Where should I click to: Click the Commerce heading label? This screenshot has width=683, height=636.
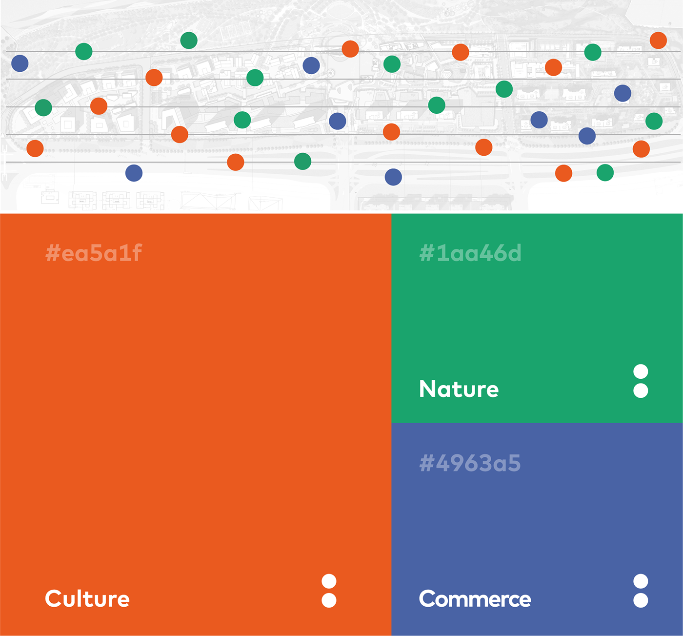(475, 599)
